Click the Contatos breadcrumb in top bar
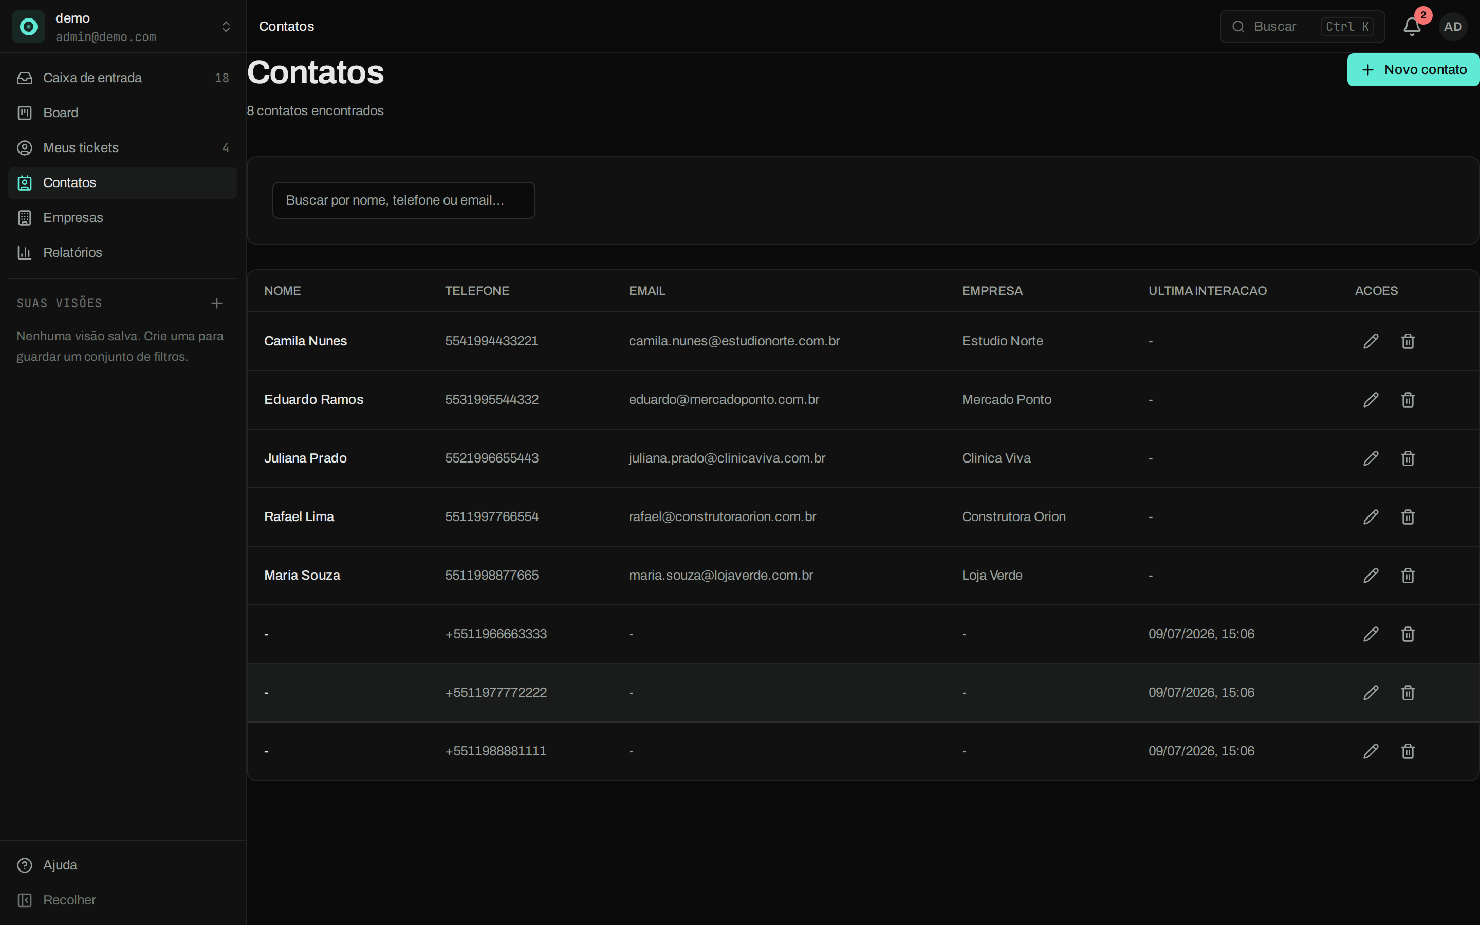 (286, 26)
